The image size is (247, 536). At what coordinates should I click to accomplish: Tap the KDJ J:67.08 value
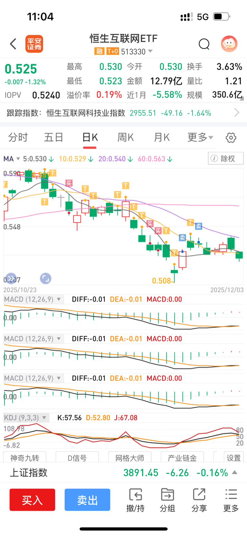(x=126, y=418)
